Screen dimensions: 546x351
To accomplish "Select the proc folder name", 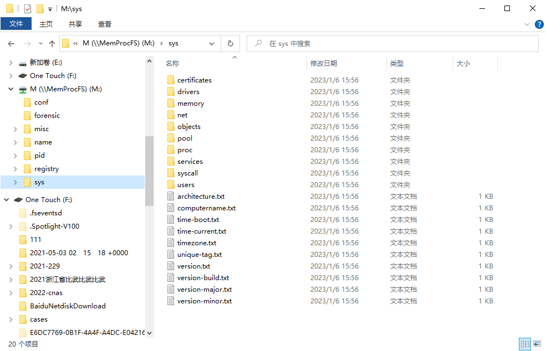I will tap(185, 150).
